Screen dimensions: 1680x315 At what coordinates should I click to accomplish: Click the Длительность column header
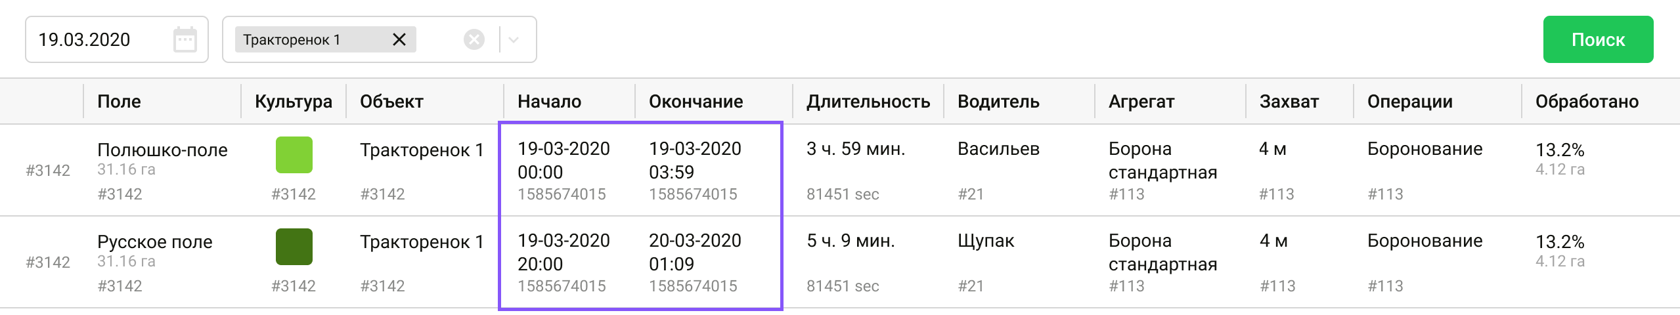pos(868,102)
